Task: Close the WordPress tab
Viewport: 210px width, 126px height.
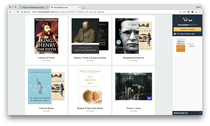Action: point(48,8)
